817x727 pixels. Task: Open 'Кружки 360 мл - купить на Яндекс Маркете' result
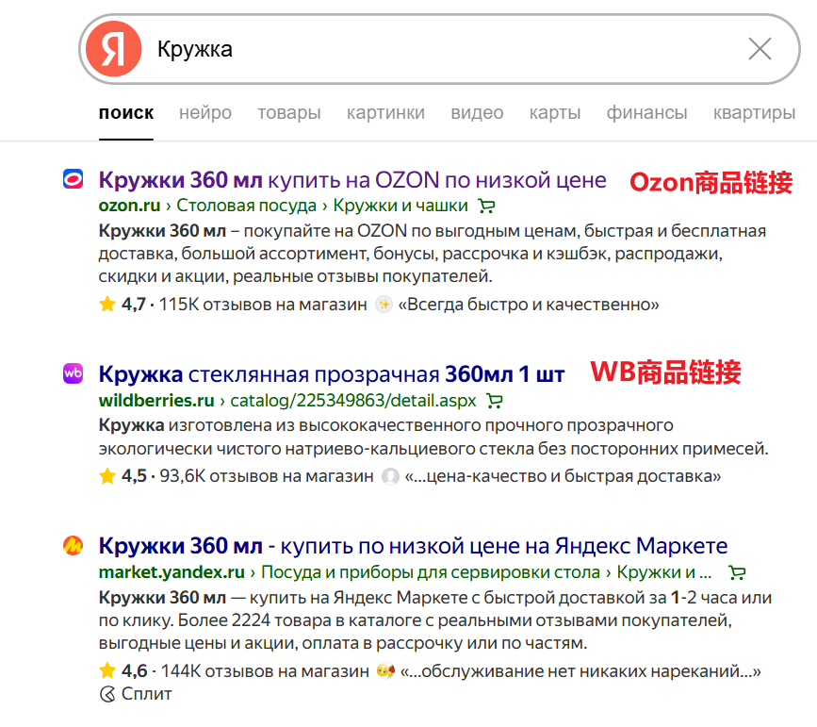413,546
